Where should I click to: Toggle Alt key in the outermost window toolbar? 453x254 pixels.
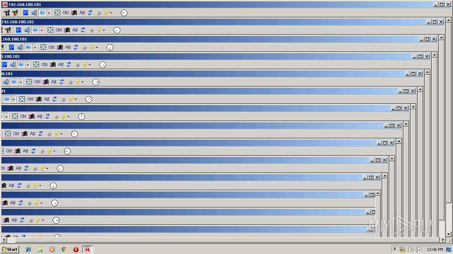[x=82, y=13]
